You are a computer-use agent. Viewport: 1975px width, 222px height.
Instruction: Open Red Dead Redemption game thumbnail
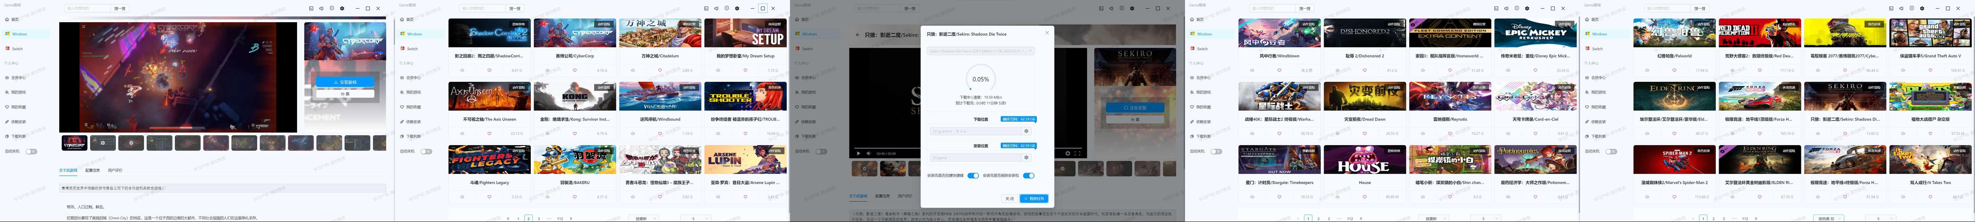coord(1759,34)
